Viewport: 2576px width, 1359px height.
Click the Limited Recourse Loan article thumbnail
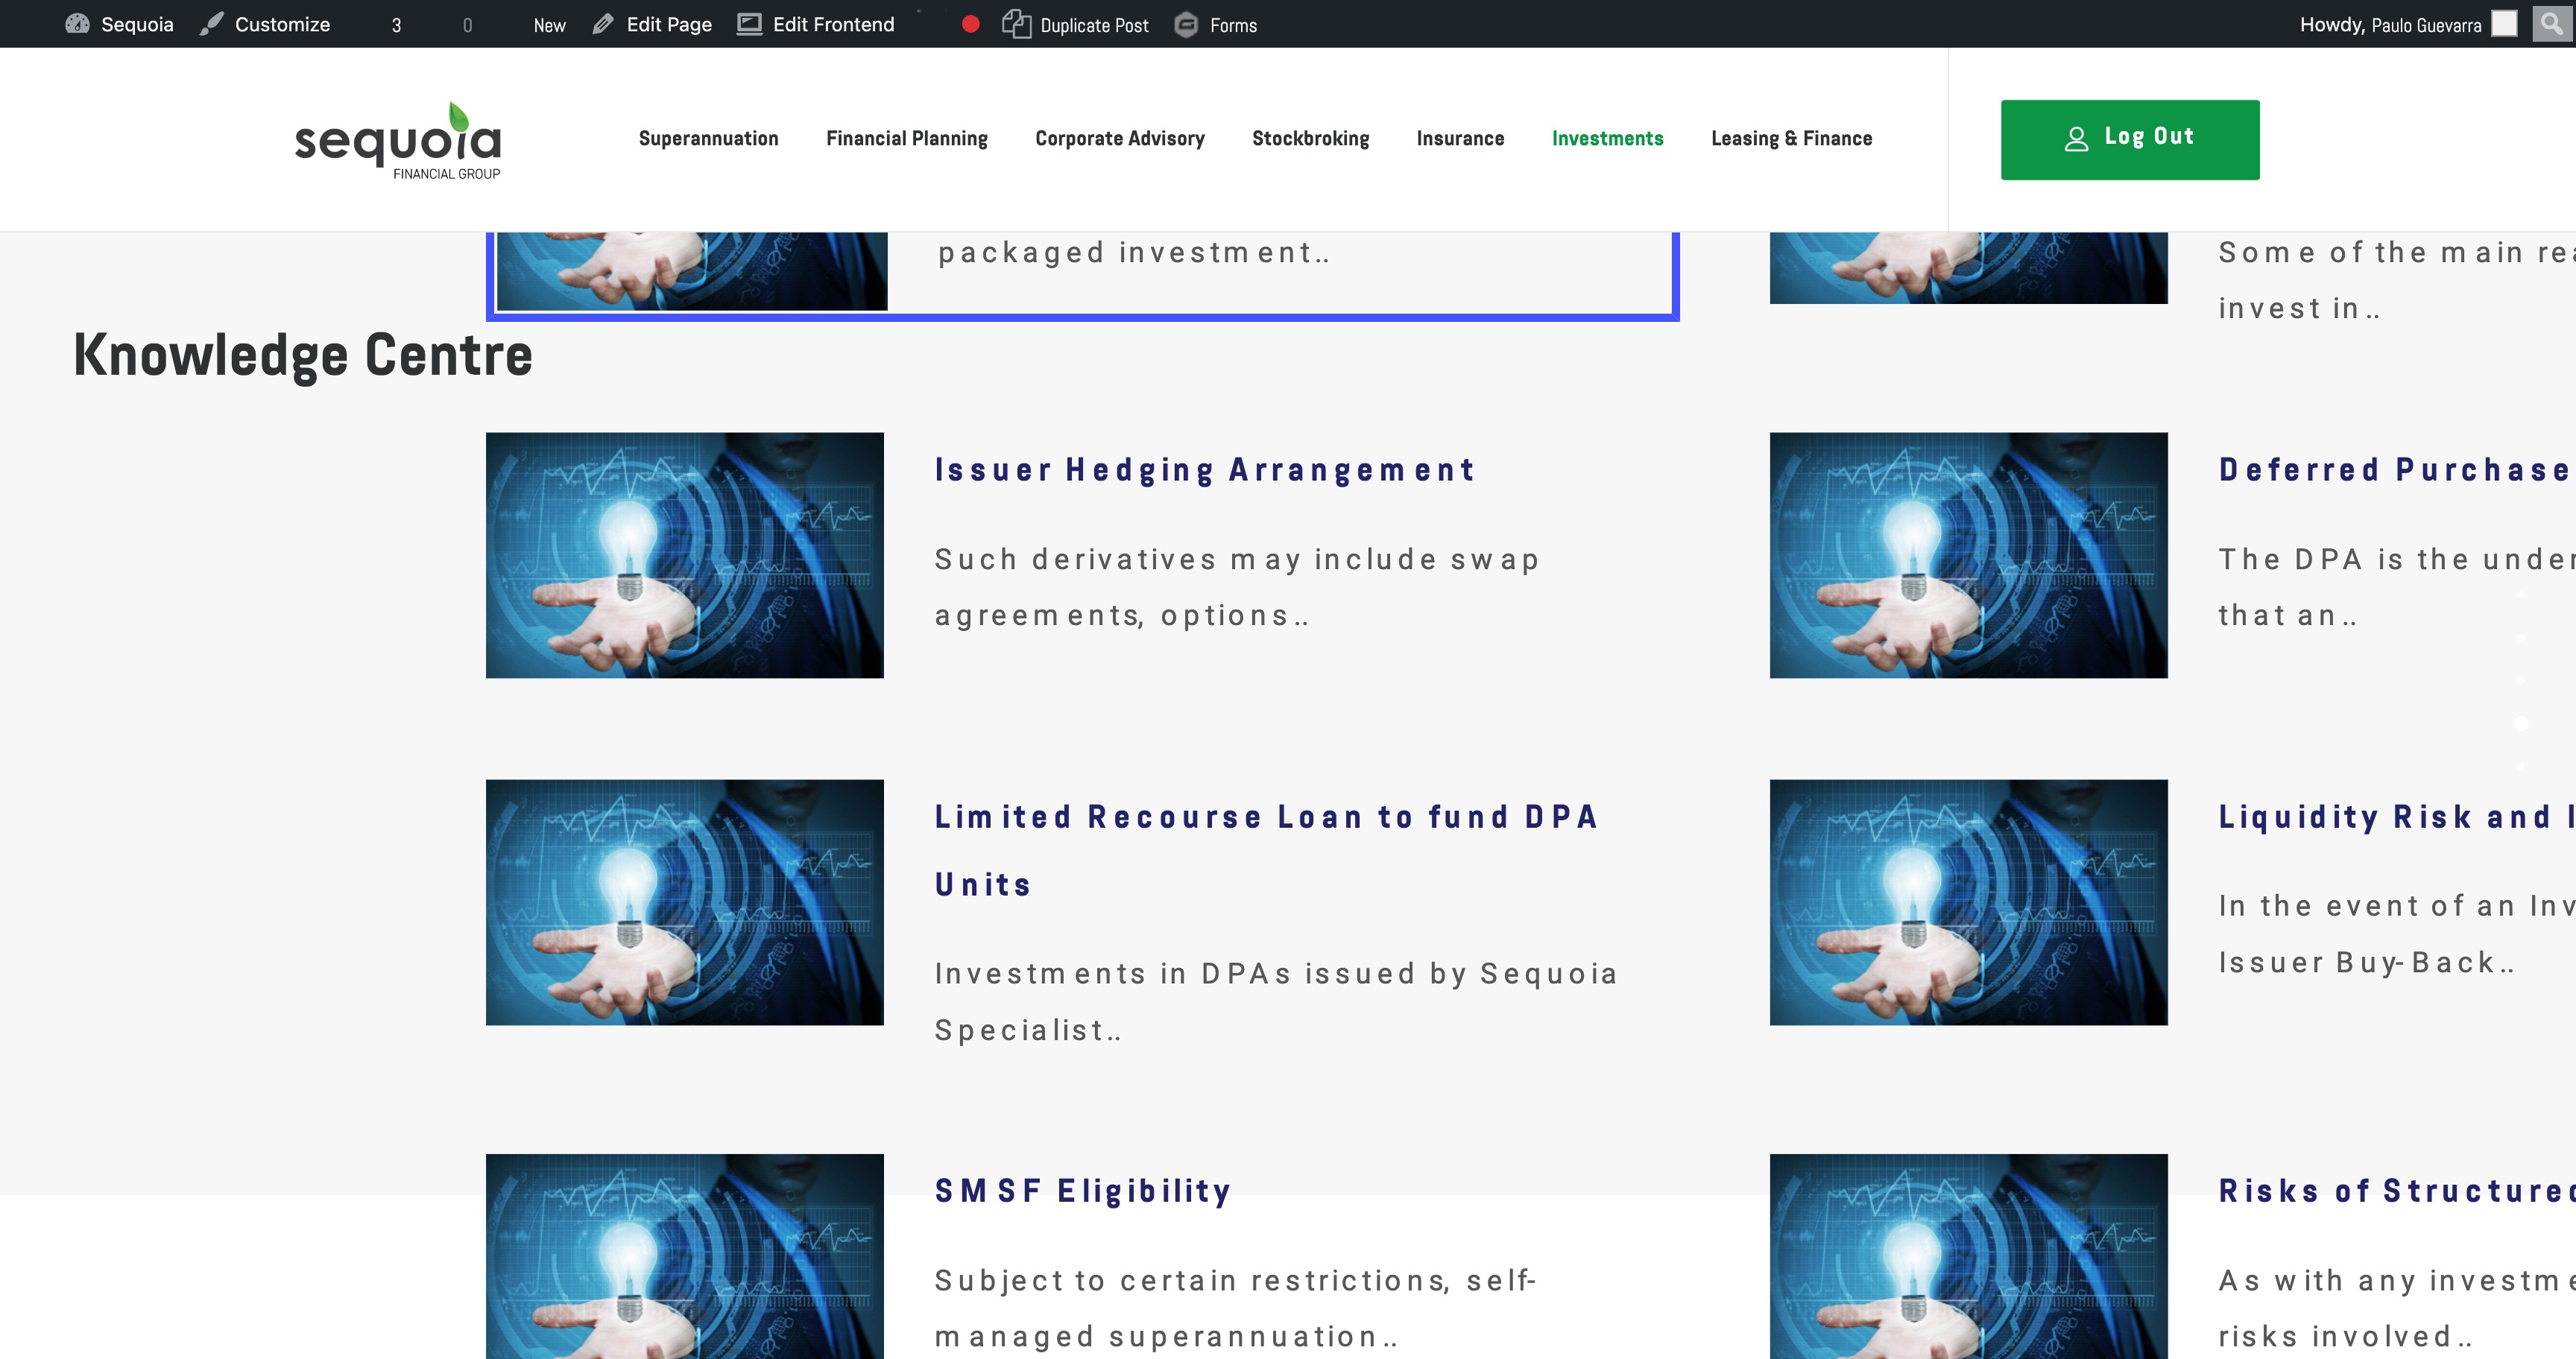[684, 902]
